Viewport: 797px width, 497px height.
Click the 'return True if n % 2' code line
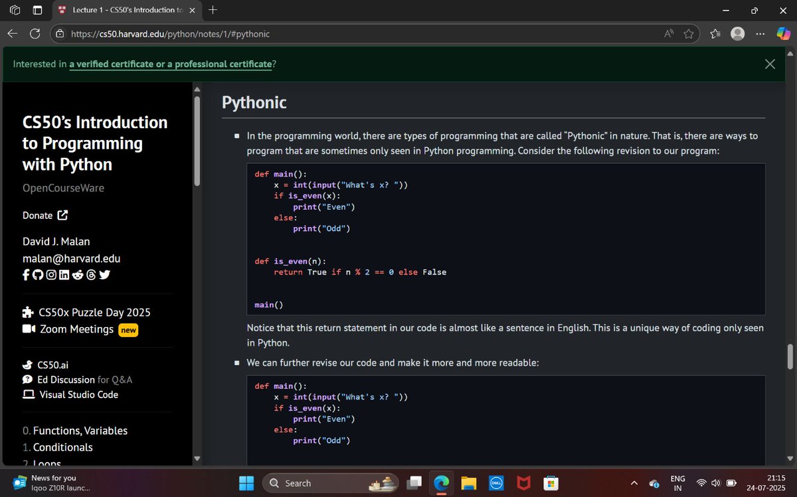[360, 272]
